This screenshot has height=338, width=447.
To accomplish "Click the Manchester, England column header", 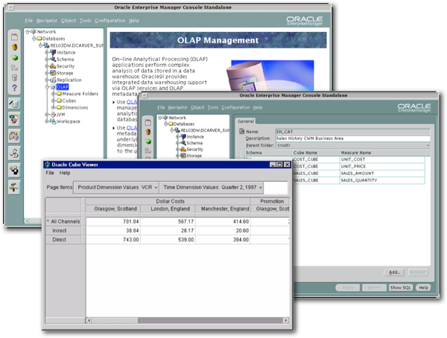I will (223, 209).
